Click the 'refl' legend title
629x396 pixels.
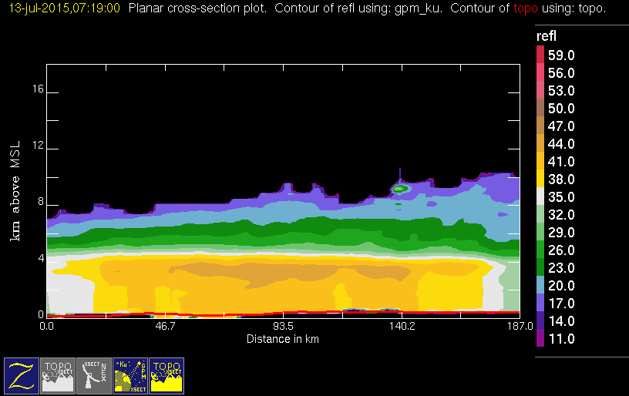[x=546, y=35]
